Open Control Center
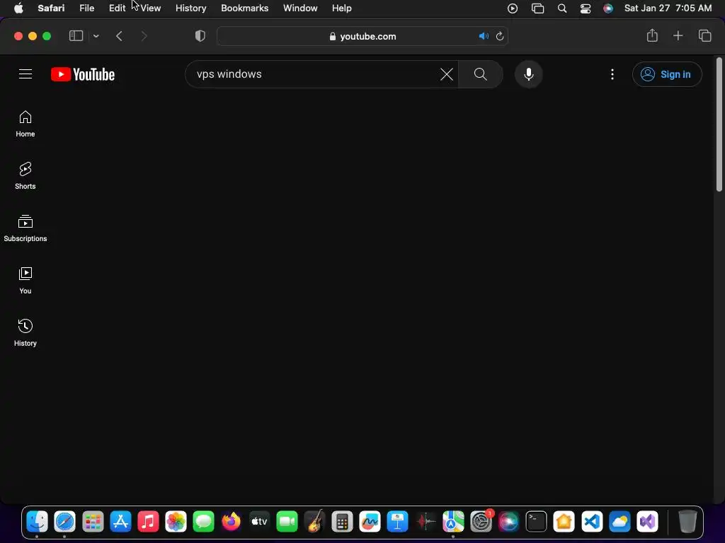Screen dimensions: 725x543 click(586, 8)
